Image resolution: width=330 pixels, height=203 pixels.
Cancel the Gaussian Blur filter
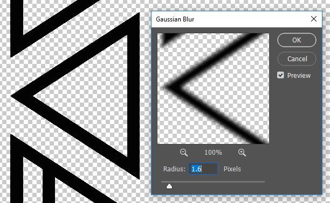tap(297, 59)
